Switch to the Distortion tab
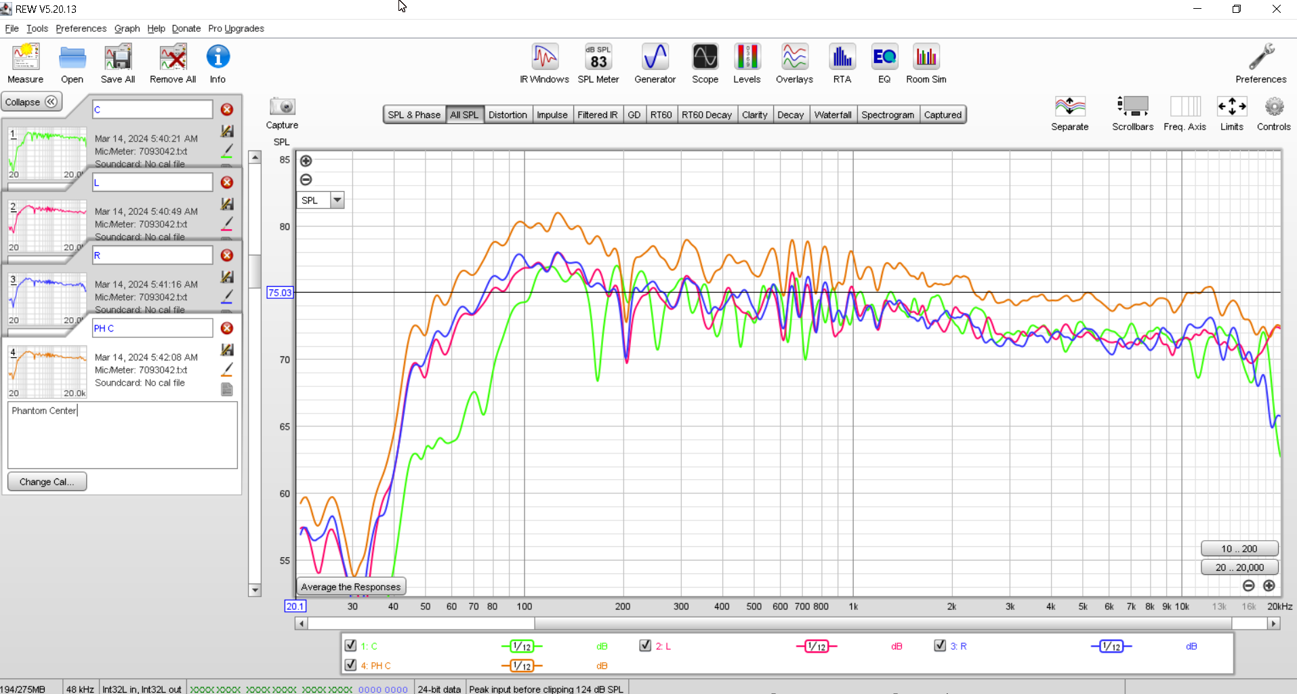 508,115
